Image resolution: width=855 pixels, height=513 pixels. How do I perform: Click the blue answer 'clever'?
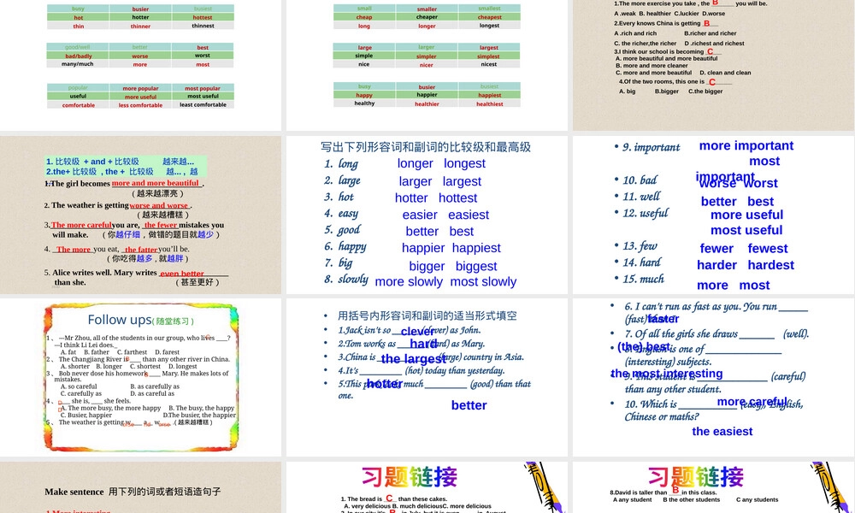pos(417,332)
